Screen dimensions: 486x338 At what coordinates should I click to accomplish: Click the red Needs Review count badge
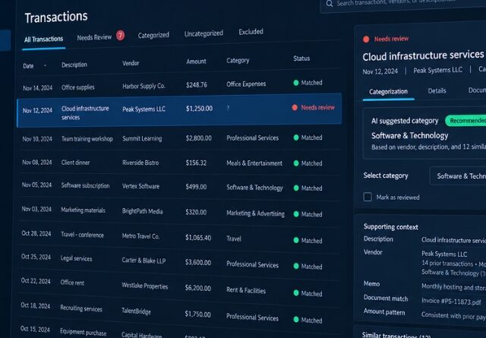click(120, 36)
